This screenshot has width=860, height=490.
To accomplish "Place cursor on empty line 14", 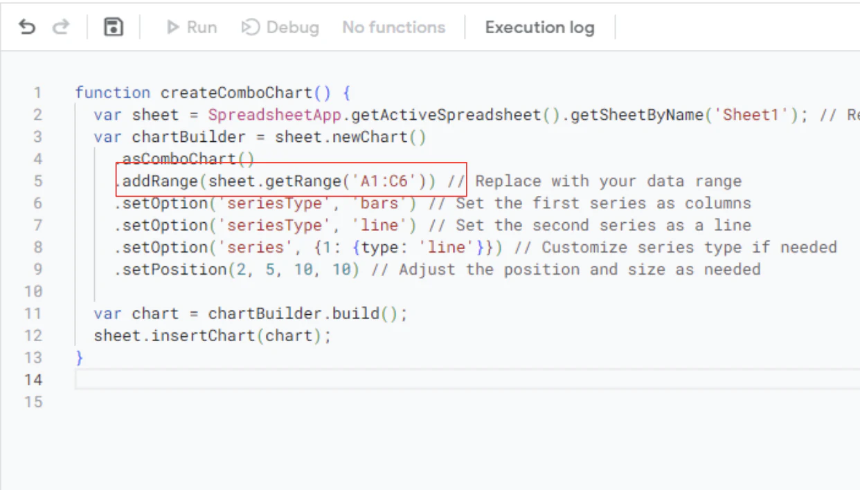I will pyautogui.click(x=467, y=379).
